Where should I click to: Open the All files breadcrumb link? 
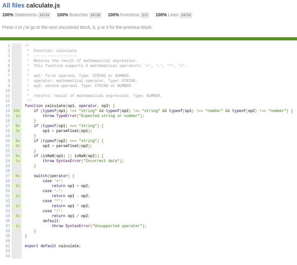tap(13, 6)
